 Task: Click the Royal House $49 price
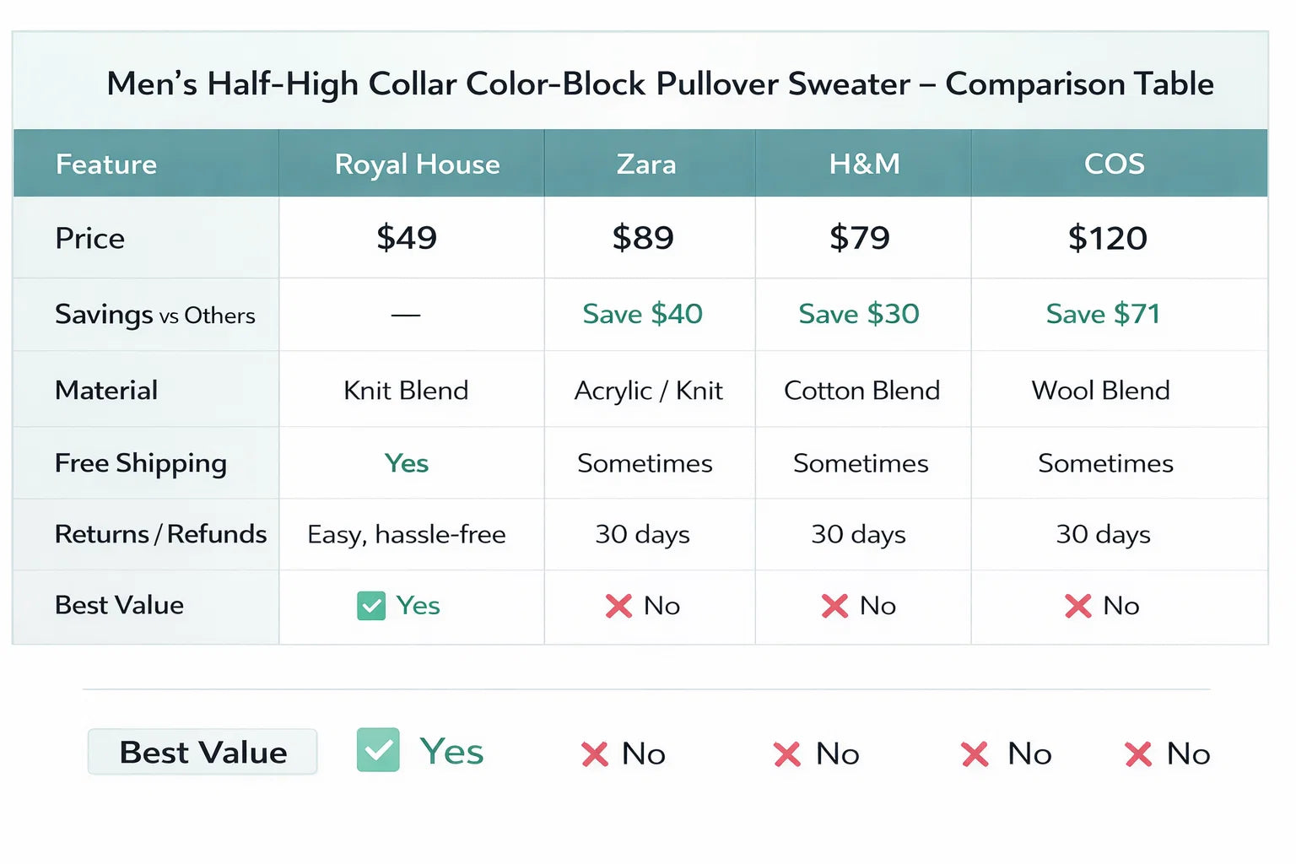pos(407,238)
